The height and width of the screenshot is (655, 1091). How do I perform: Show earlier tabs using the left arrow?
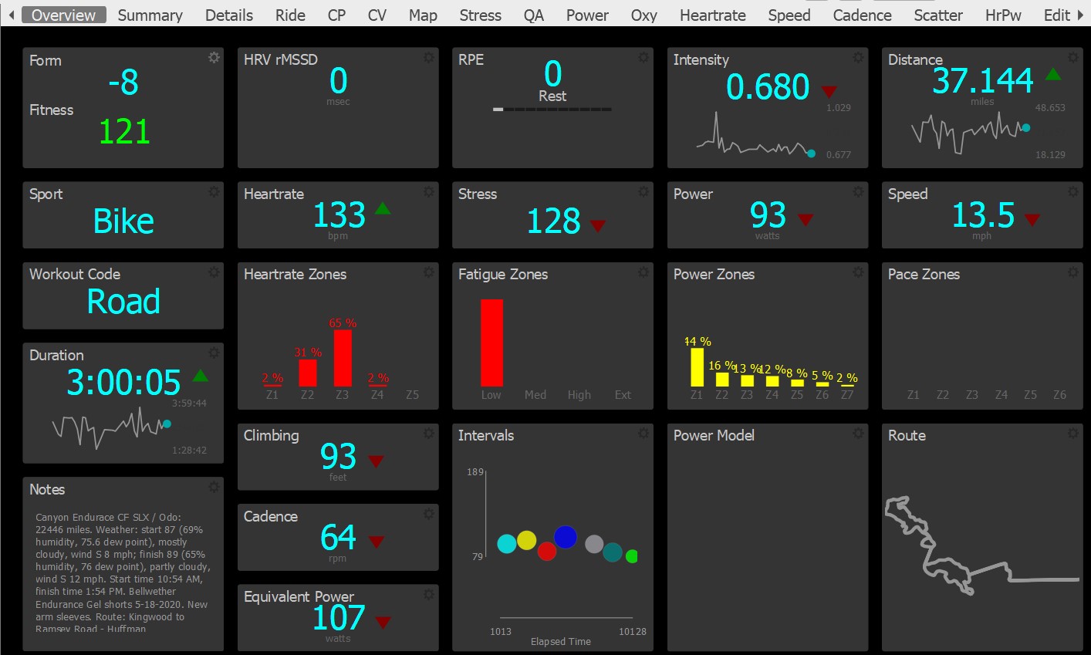point(11,15)
